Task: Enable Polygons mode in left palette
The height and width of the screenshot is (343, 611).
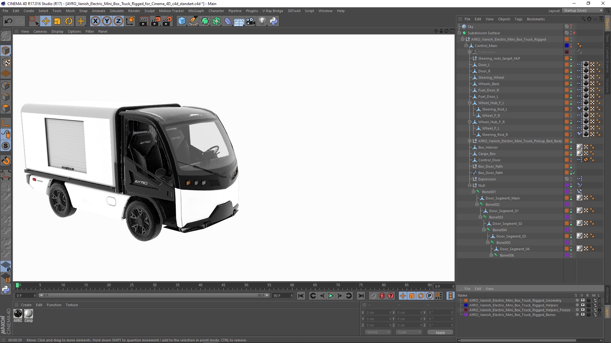Action: coord(6,108)
